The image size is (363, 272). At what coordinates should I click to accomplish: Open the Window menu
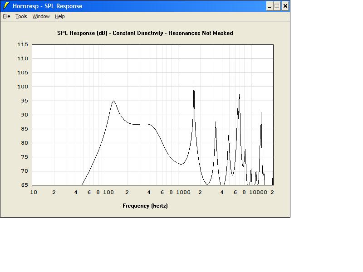[41, 16]
